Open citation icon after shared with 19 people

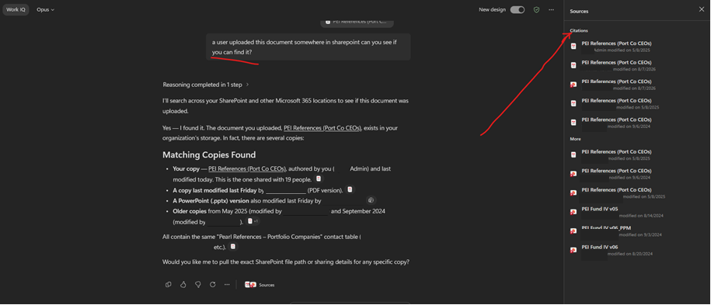click(319, 179)
